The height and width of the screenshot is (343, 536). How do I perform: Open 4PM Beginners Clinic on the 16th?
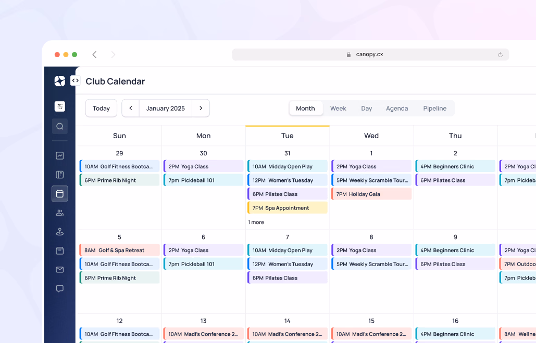tap(455, 334)
